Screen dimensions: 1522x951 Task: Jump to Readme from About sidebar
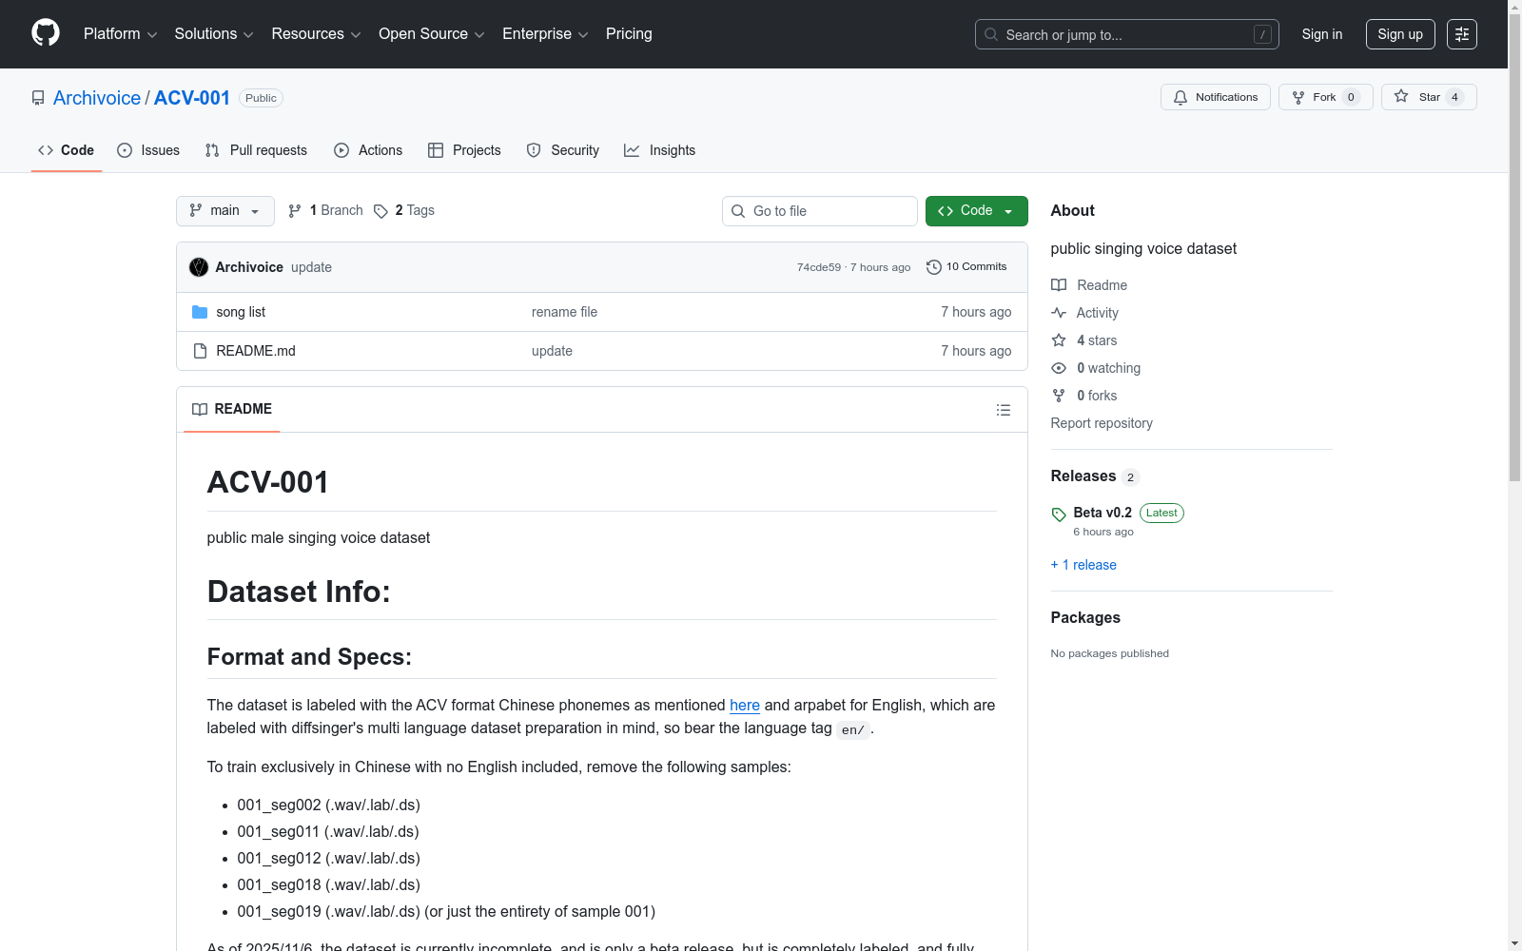[1089, 285]
